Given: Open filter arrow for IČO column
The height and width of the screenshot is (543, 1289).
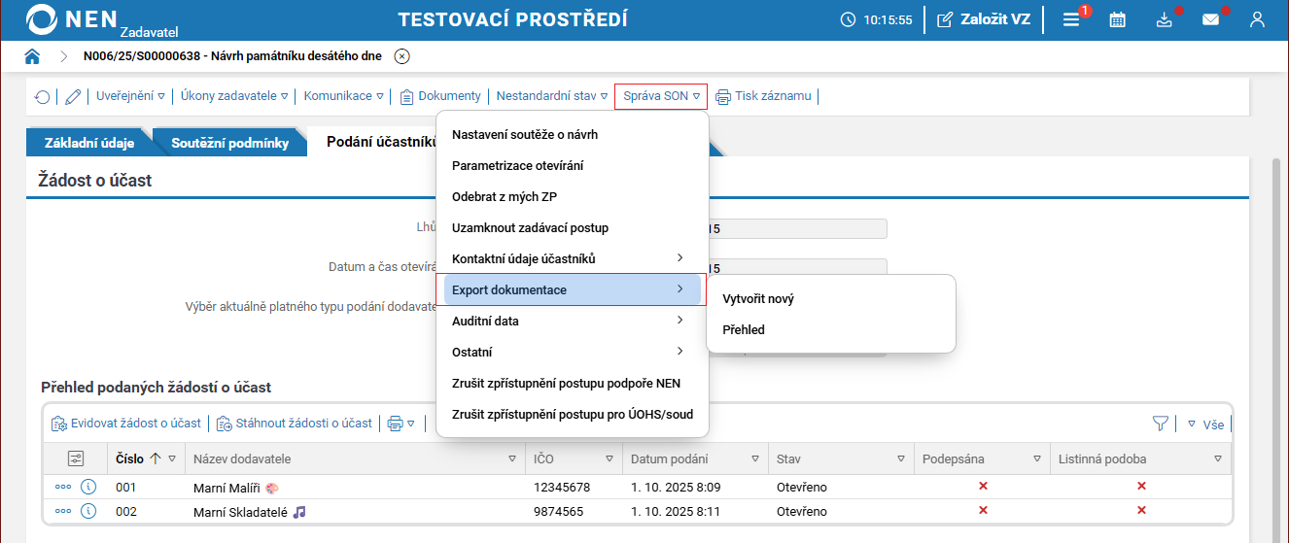Looking at the screenshot, I should coord(610,458).
